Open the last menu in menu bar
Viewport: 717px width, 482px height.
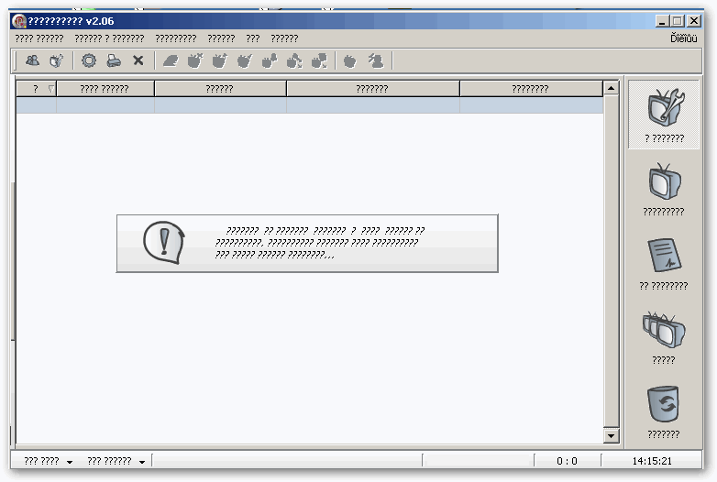[x=284, y=38]
